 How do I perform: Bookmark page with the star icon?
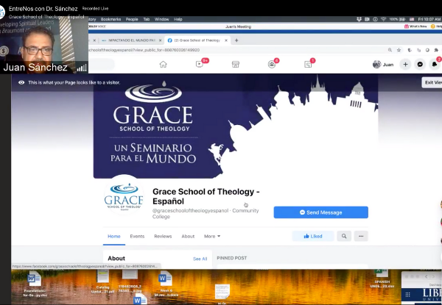click(399, 50)
